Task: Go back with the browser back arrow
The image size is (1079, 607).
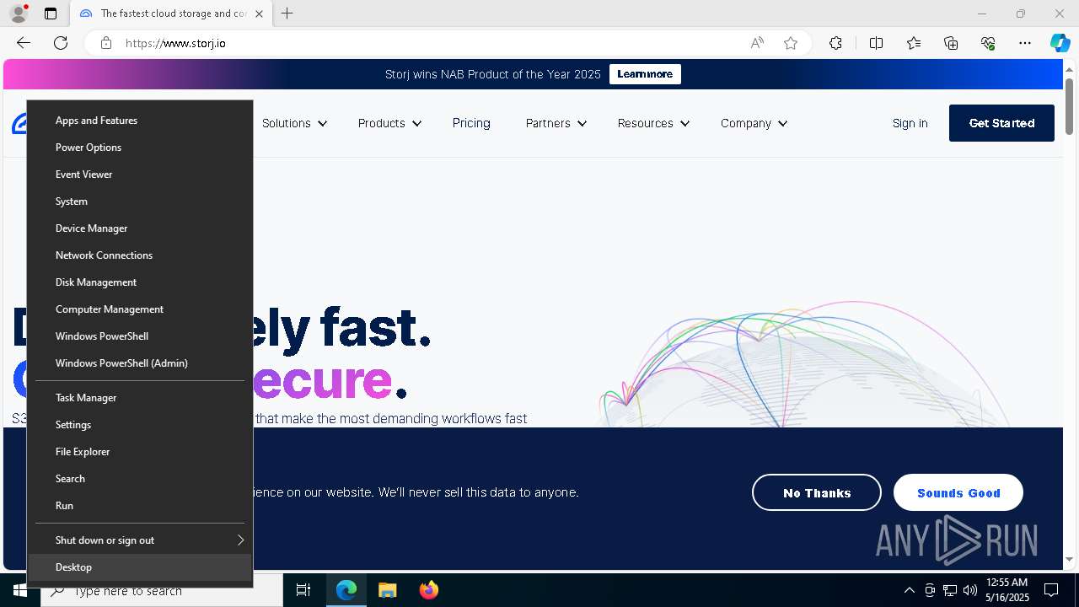Action: pyautogui.click(x=24, y=43)
